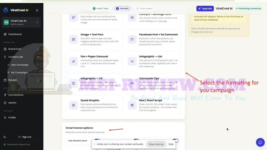Select the Twitter-style black slides format icon
Screen dimensions: 267x150
click(x=73, y=17)
